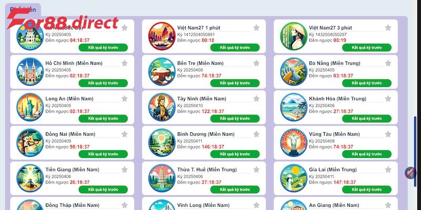Select the Long An Statue of Liberty icon
Viewport: 421px width, 210px height.
pyautogui.click(x=30, y=107)
